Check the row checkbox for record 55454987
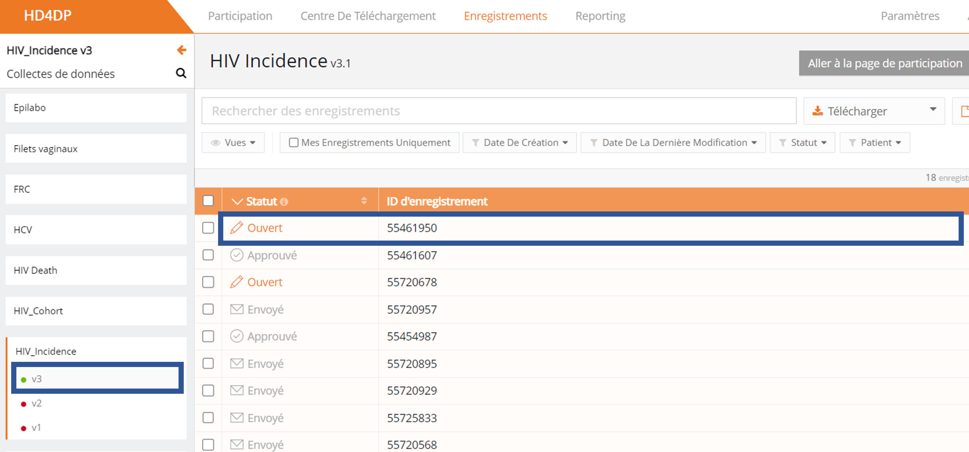 click(x=208, y=336)
